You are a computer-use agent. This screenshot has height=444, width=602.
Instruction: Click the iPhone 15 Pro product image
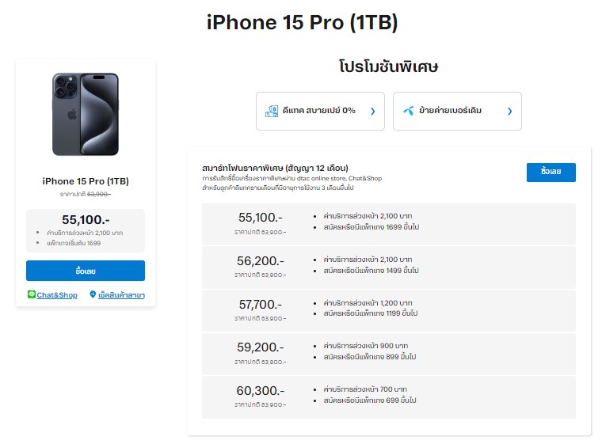point(86,114)
